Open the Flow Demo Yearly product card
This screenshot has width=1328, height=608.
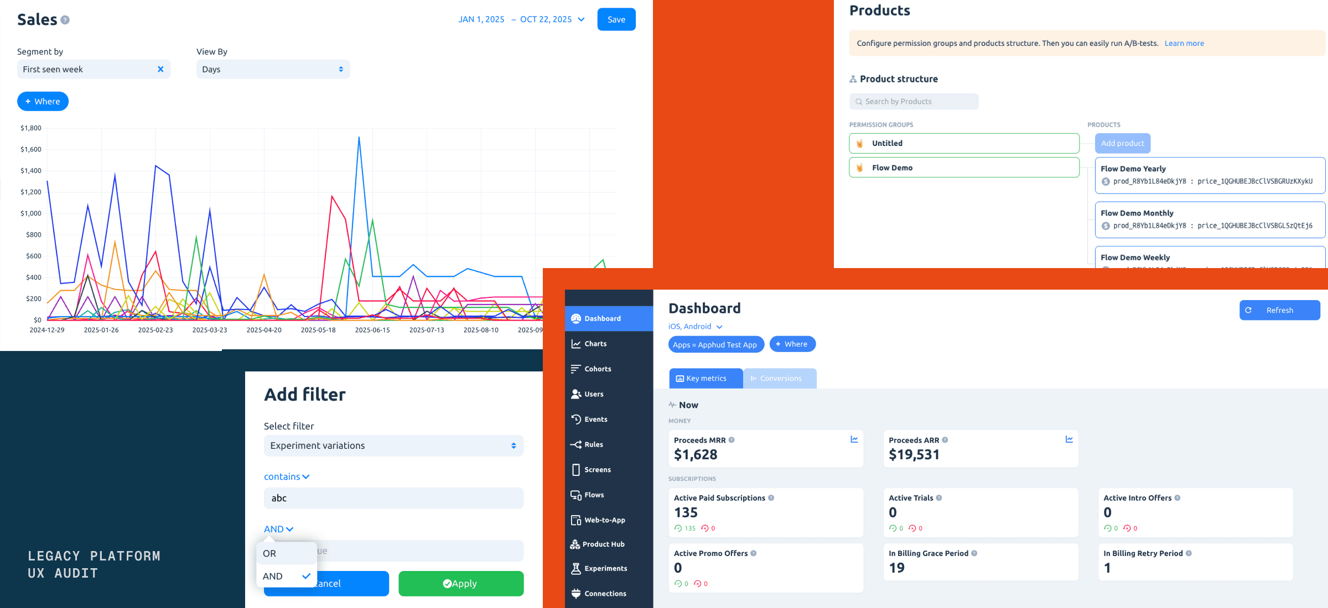(x=1210, y=175)
